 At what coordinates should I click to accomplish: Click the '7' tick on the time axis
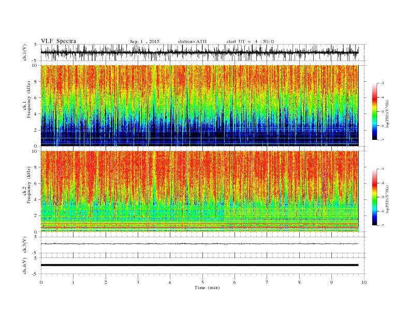267,282
